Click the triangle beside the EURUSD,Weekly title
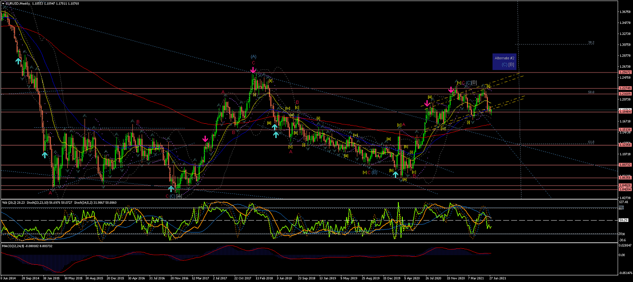The height and width of the screenshot is (282, 633). click(3, 3)
